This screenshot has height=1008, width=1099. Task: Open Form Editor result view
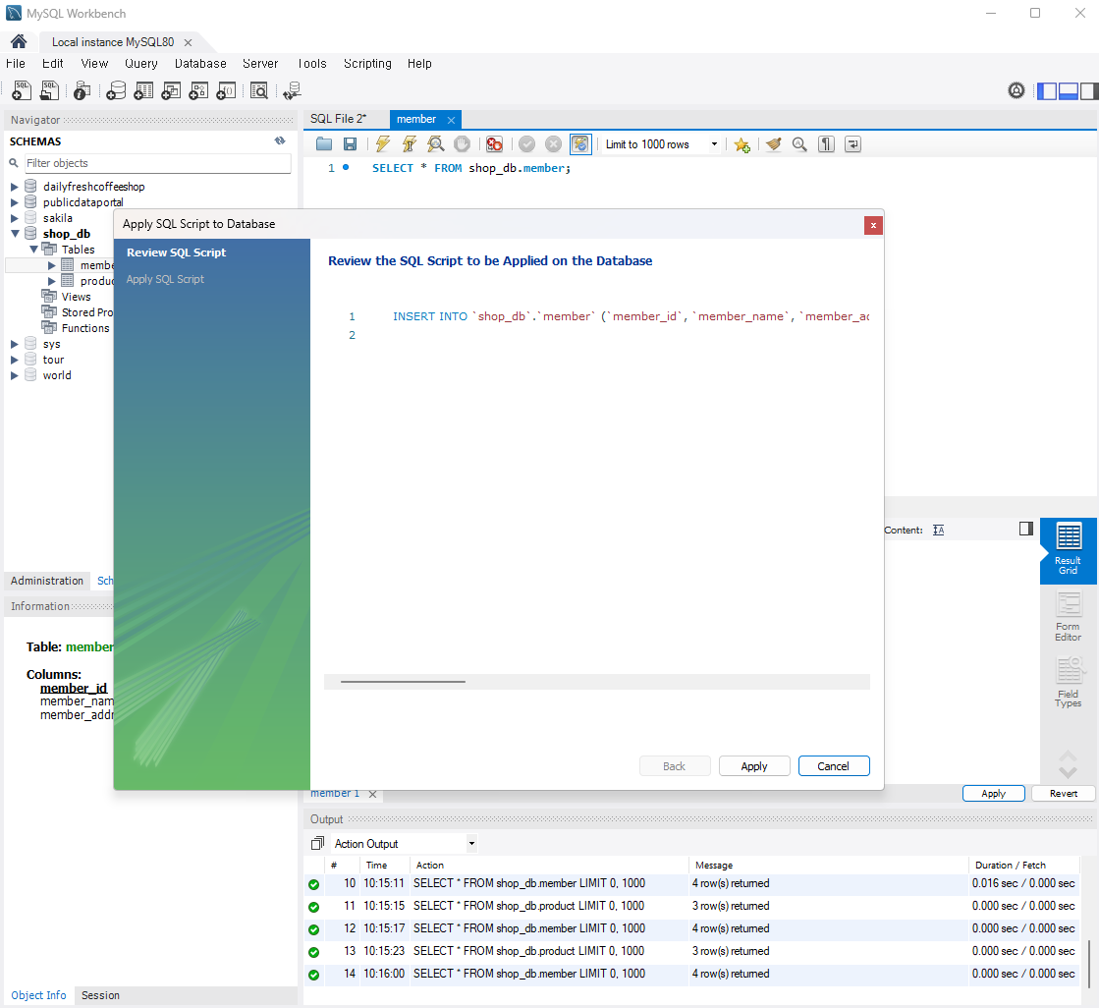pos(1069,617)
